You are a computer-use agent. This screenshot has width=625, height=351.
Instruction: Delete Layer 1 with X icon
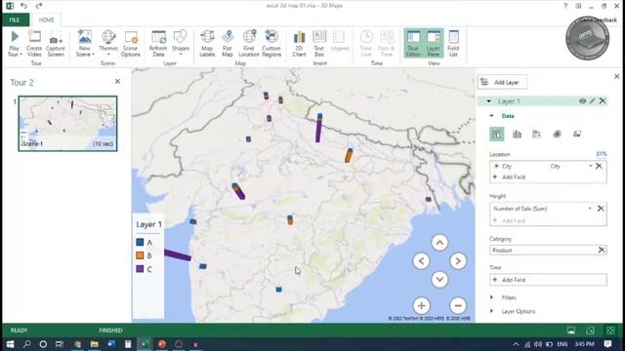pos(603,101)
